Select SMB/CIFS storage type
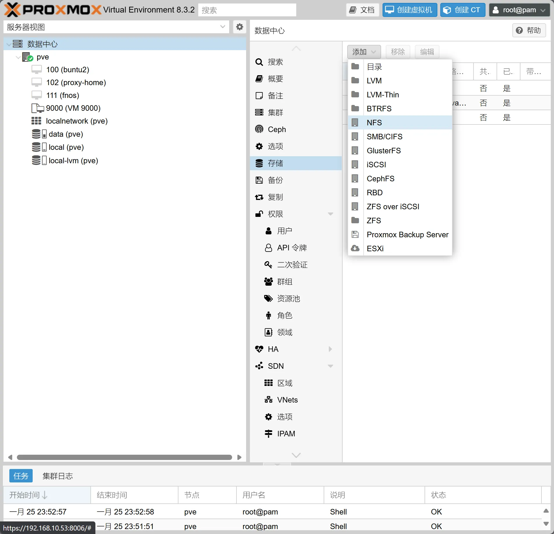554x534 pixels. pos(384,136)
